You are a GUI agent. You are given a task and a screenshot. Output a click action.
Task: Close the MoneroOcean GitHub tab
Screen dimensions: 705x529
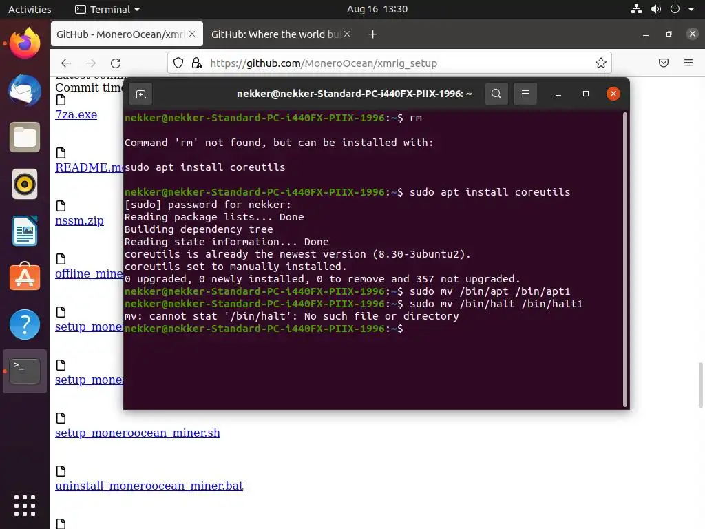coord(192,34)
